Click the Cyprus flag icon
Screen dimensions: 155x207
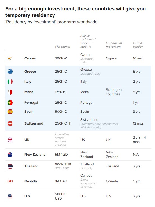click(10, 58)
